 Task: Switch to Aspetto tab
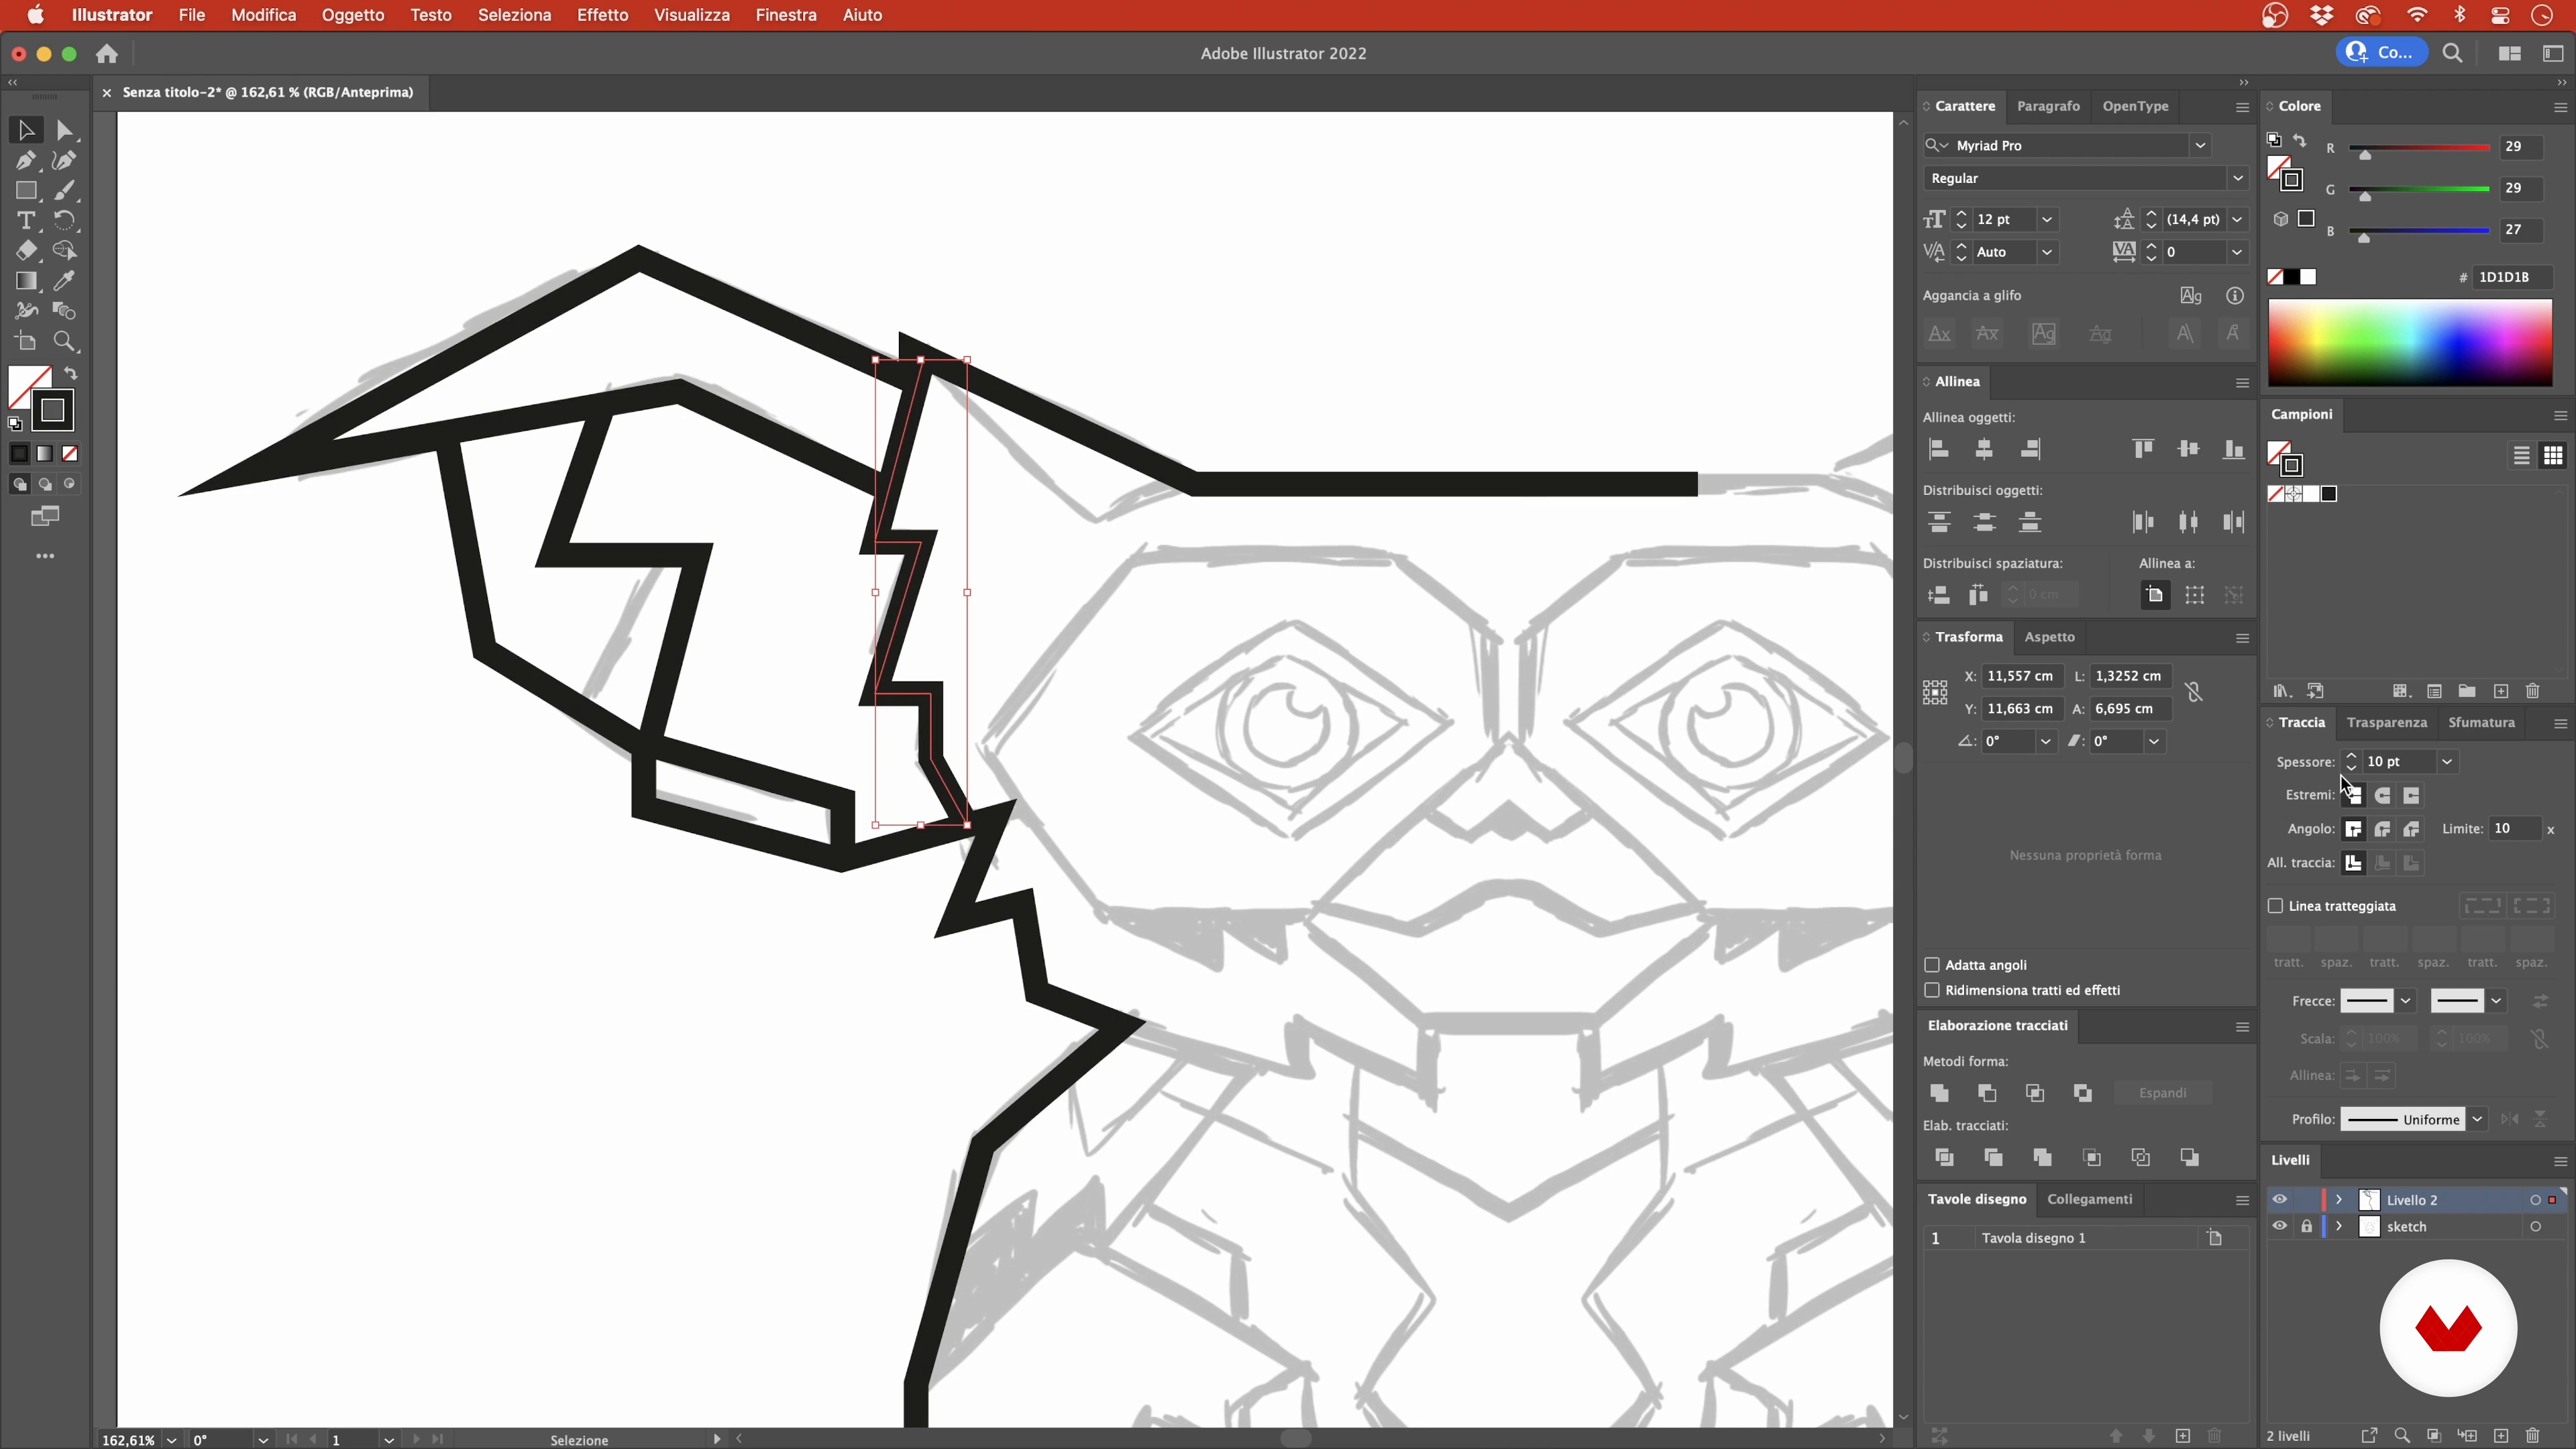(x=2049, y=637)
